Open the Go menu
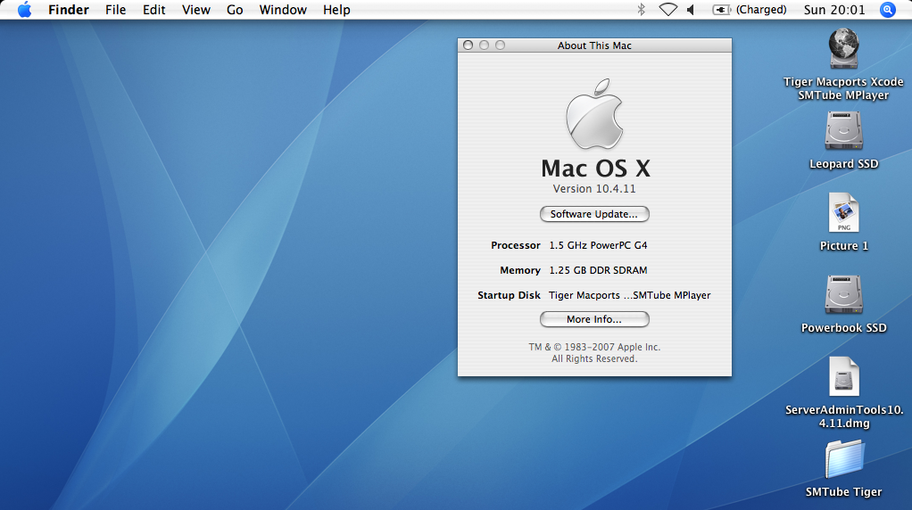 235,10
